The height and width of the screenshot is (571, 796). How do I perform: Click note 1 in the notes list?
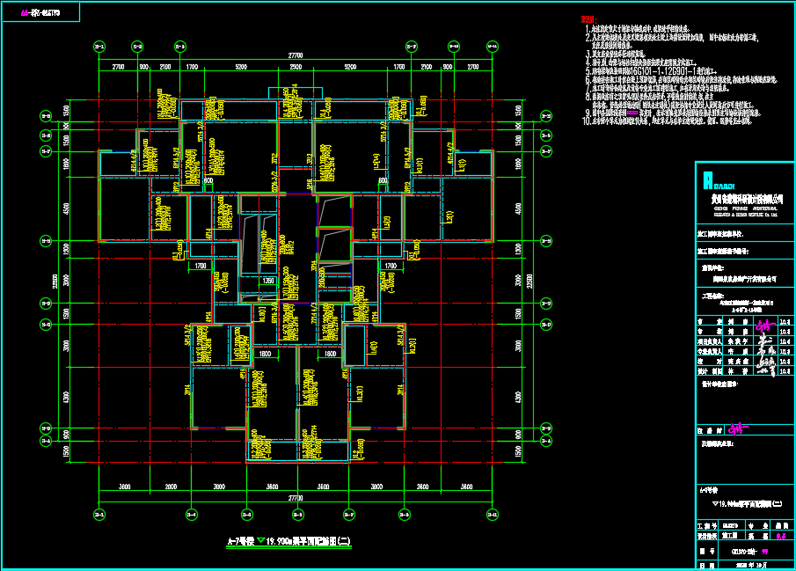[637, 29]
